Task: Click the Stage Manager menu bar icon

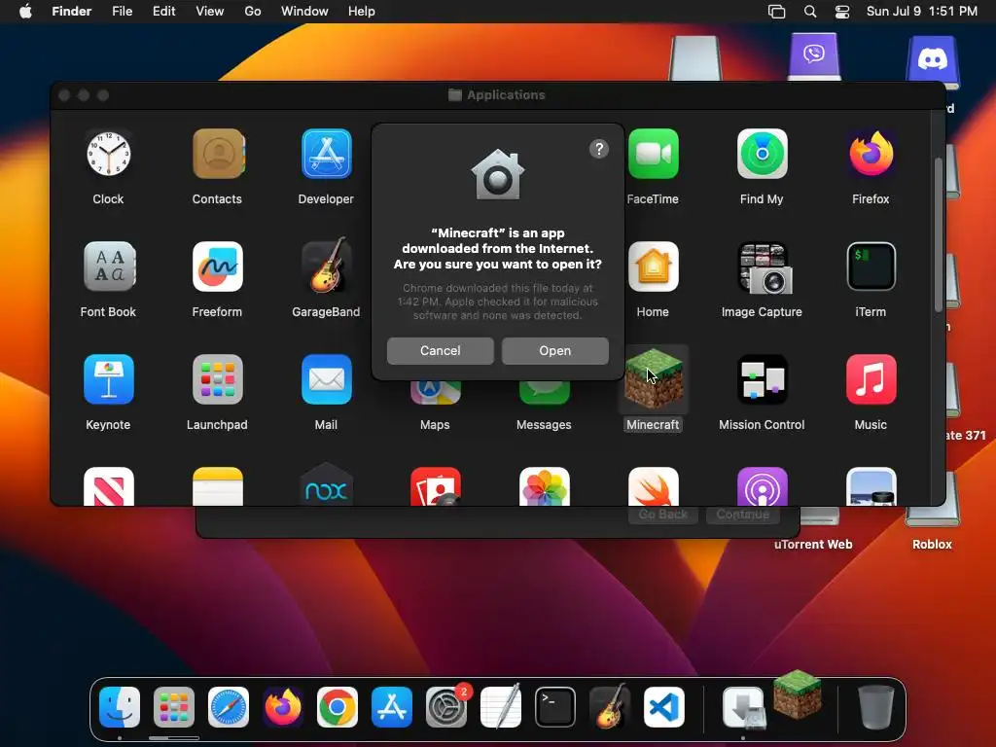Action: (776, 12)
